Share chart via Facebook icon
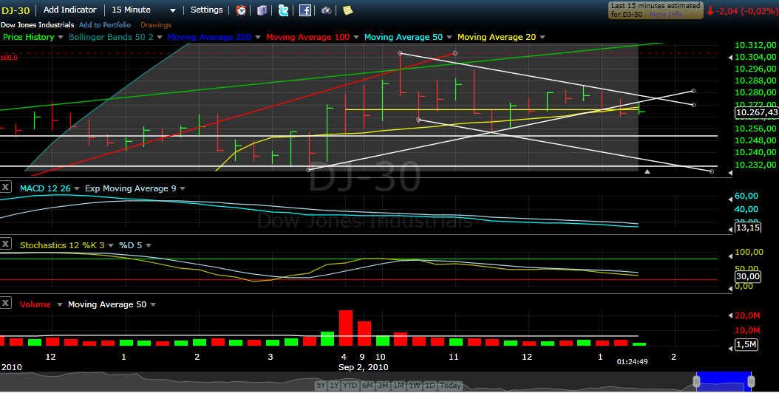 (305, 10)
